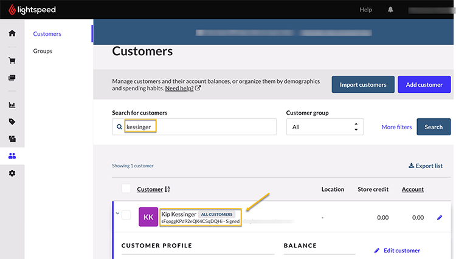Click the Import customers button
The image size is (456, 259).
coord(363,85)
